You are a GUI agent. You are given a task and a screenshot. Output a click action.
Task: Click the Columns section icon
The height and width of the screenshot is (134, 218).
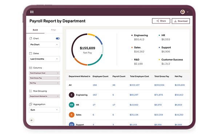tap(31, 68)
